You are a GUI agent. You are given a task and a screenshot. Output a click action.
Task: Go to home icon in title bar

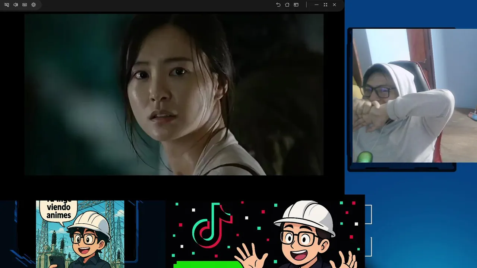(x=287, y=5)
